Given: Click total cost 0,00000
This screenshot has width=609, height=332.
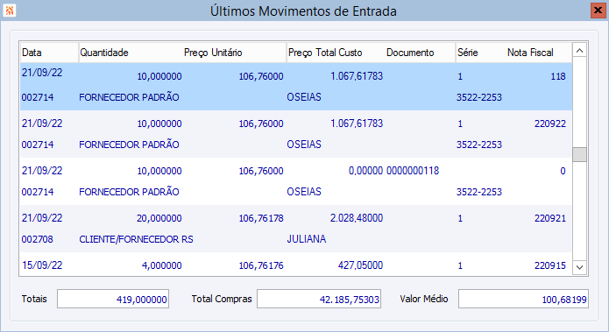Looking at the screenshot, I should click(x=366, y=171).
